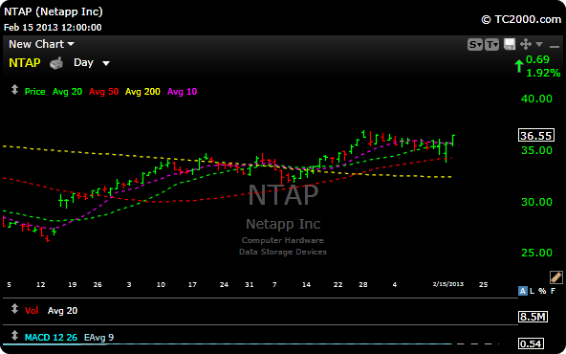
Task: Click the S dropdown button in chart header
Action: tap(474, 44)
